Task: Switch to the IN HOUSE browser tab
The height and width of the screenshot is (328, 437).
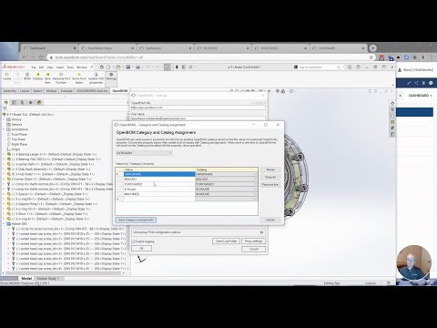Action: 223,48
